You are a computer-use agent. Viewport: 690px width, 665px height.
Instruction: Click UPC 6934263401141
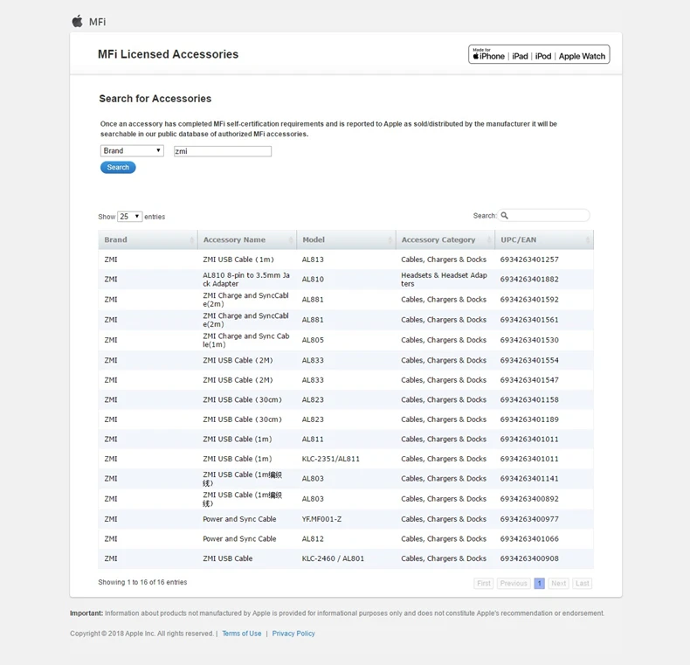(x=529, y=479)
